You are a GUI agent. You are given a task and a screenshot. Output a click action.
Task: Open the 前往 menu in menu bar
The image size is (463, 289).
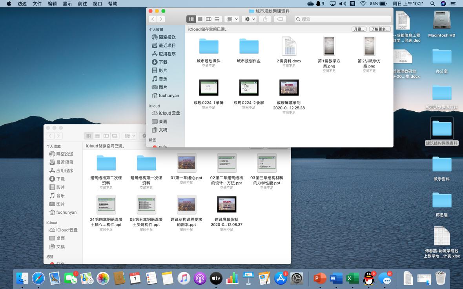(x=82, y=4)
